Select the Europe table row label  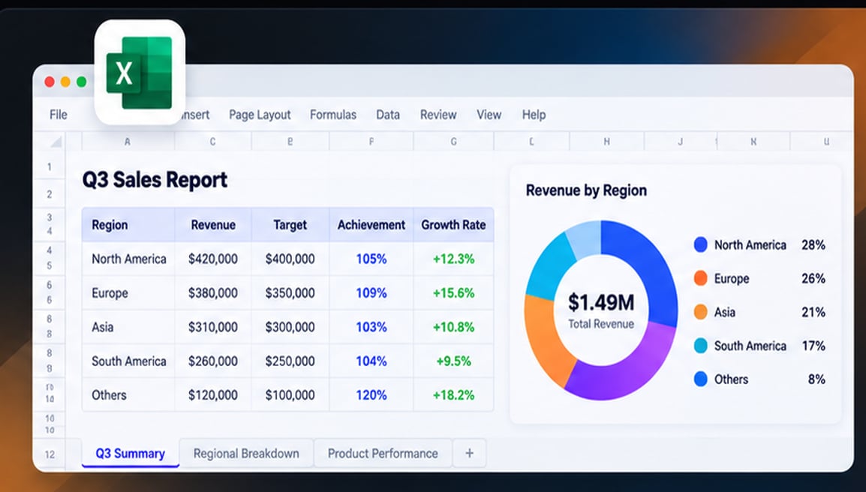coord(110,293)
